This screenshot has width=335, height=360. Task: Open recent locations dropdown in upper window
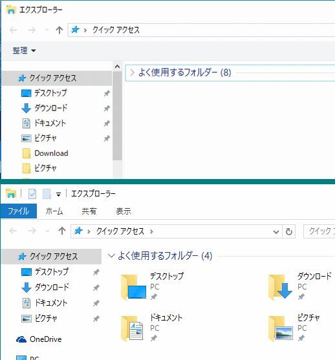pos(47,30)
